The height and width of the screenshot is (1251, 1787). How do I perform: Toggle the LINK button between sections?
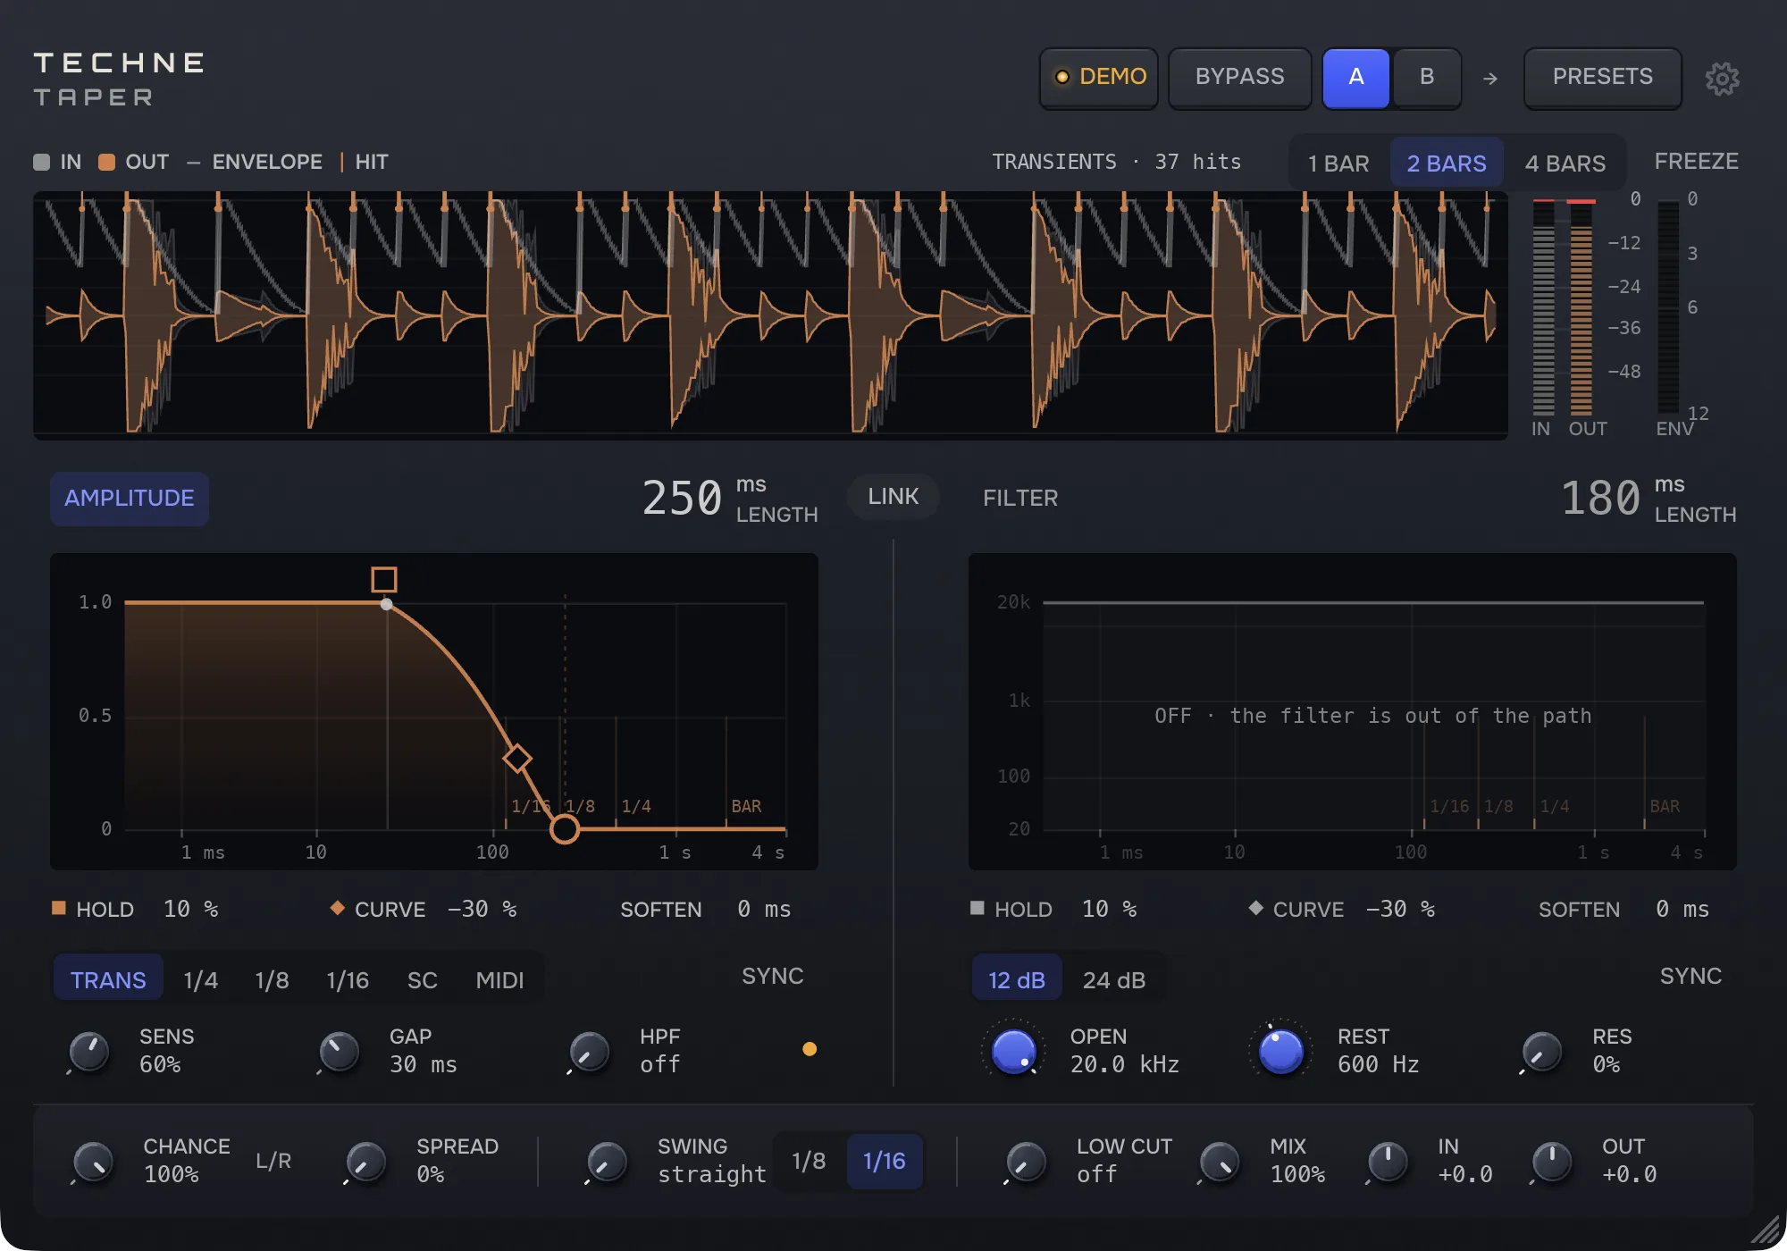pos(893,497)
